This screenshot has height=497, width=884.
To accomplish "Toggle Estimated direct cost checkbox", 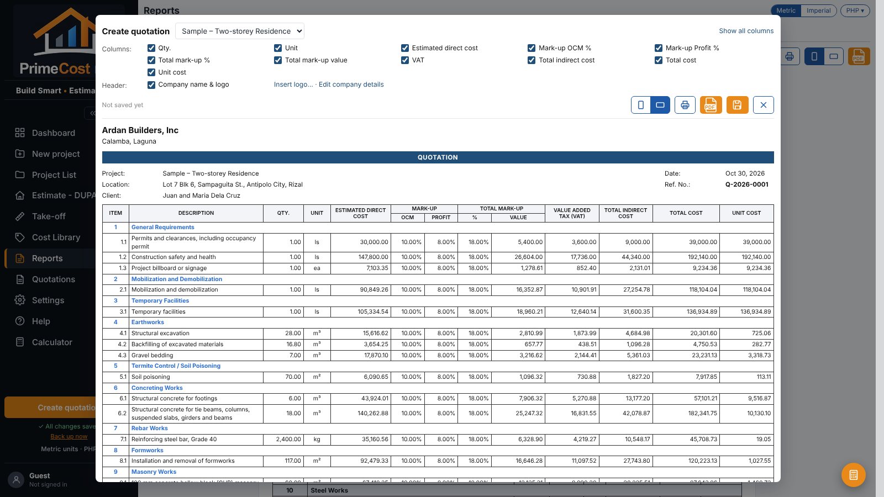I will pyautogui.click(x=405, y=48).
